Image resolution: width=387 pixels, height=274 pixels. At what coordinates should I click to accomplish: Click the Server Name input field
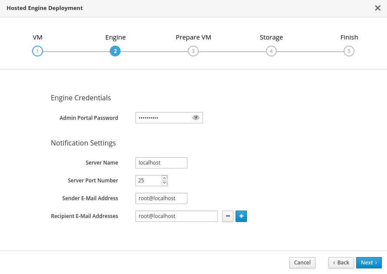(161, 163)
